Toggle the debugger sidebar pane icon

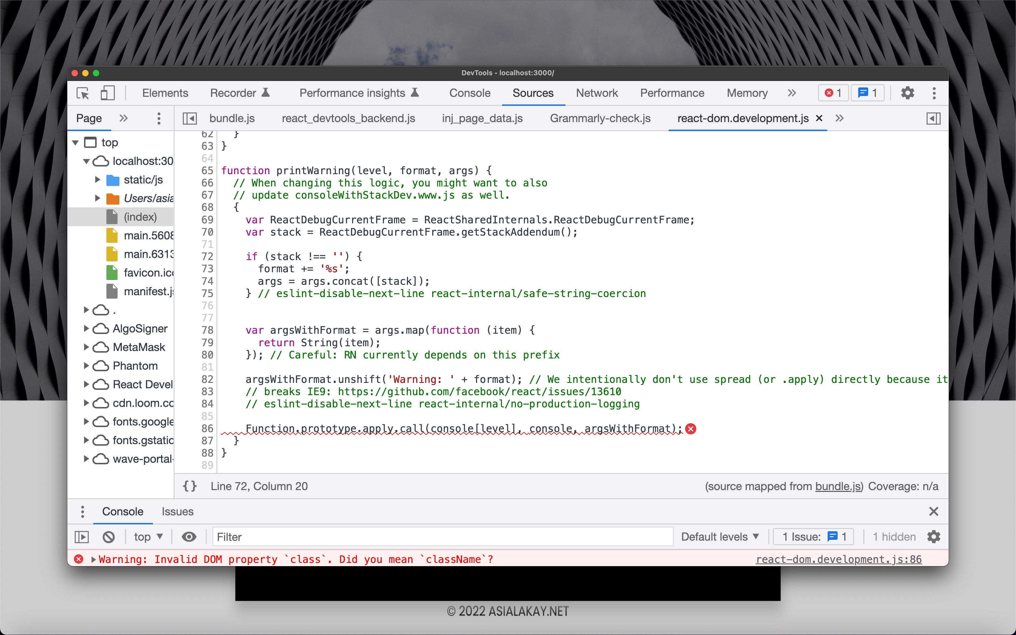[x=933, y=118]
